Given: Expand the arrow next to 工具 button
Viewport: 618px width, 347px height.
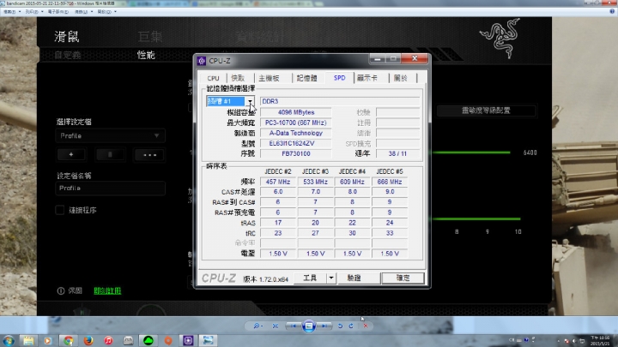Looking at the screenshot, I should 331,278.
